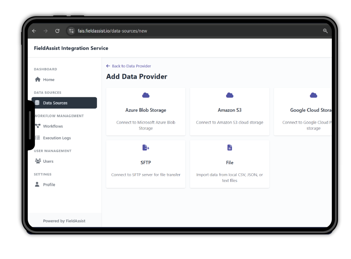Open site information icon in address bar
The image size is (351, 259).
click(71, 31)
